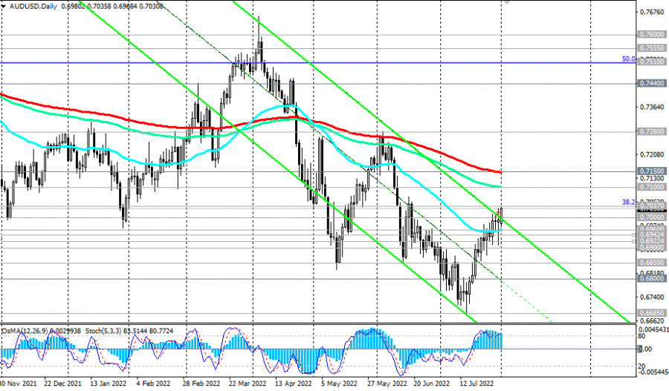Click the 0.6800 level price tag
Image resolution: width=669 pixels, height=391 pixels.
(650, 278)
